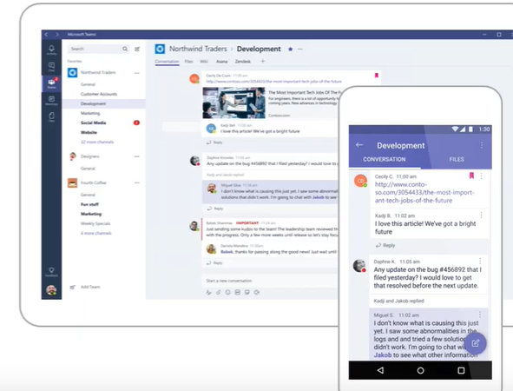Open the Zendesk tab
Screen dimensions: 513x391
(243, 61)
